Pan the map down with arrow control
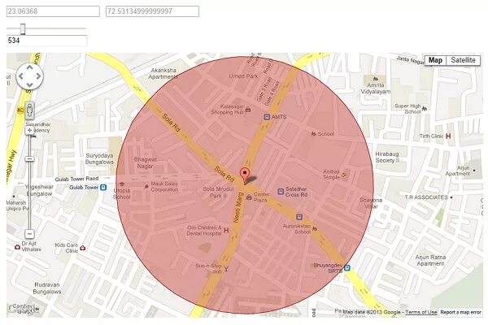 tap(29, 84)
